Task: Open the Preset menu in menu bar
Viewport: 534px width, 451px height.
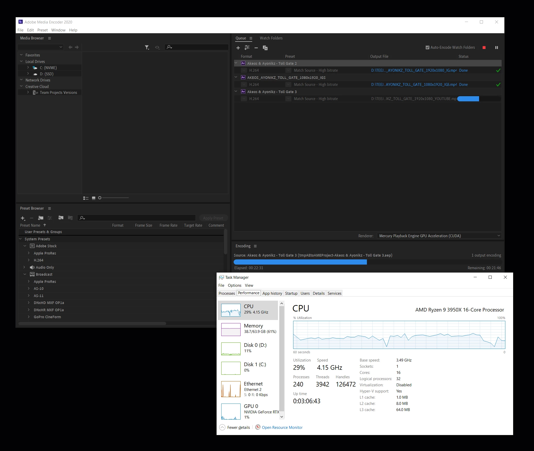Action: click(x=43, y=30)
